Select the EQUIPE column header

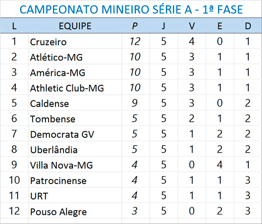pos(75,26)
